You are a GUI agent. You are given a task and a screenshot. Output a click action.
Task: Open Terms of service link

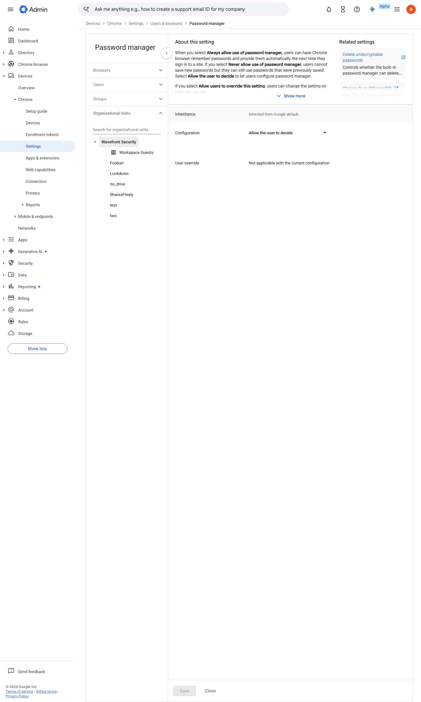tap(20, 691)
